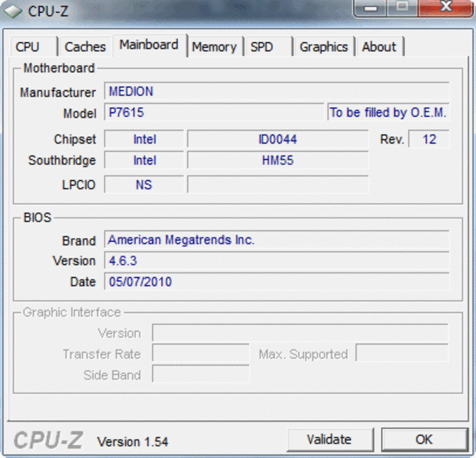Viewport: 476px width, 458px height.
Task: Open the SPD tab
Action: (x=267, y=47)
